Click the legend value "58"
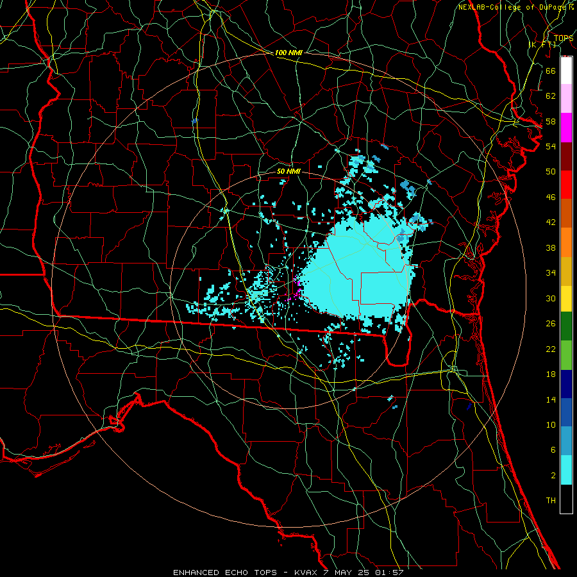The image size is (577, 577). [x=551, y=121]
